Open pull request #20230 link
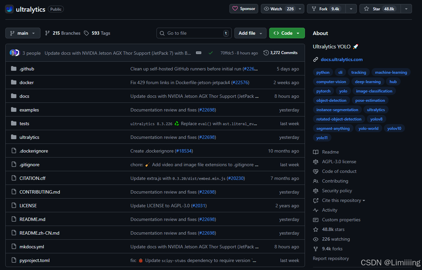422x270 pixels. click(x=236, y=178)
